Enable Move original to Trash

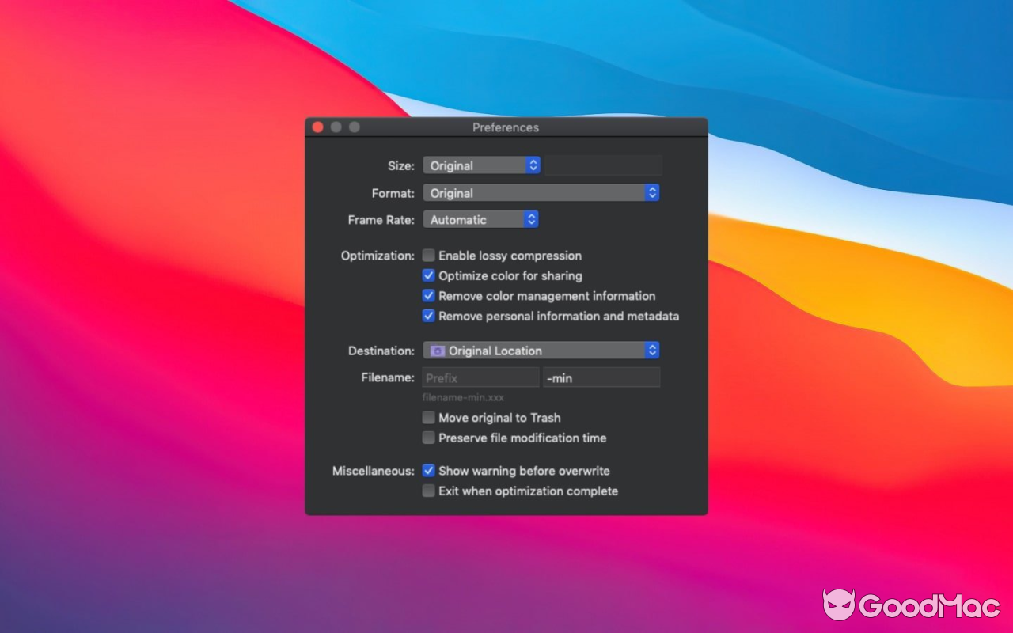[428, 417]
